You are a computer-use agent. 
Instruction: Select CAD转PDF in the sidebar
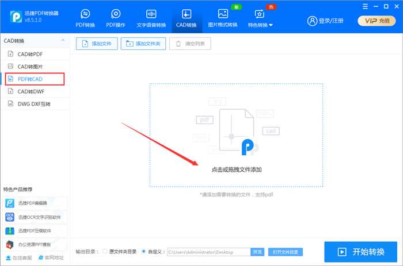click(x=35, y=54)
